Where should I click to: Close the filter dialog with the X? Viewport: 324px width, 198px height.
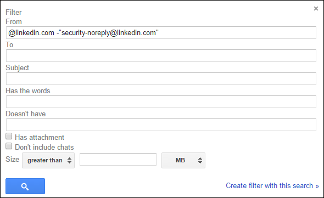tap(316, 8)
